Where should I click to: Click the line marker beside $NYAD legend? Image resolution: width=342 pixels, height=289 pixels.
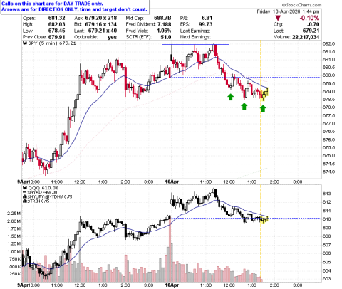pyautogui.click(x=24, y=193)
